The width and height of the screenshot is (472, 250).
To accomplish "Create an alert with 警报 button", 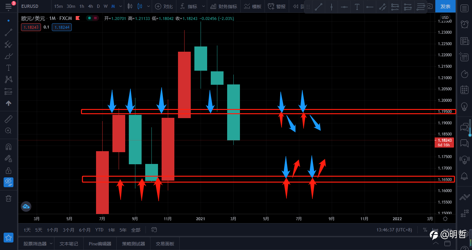I will click(277, 6).
